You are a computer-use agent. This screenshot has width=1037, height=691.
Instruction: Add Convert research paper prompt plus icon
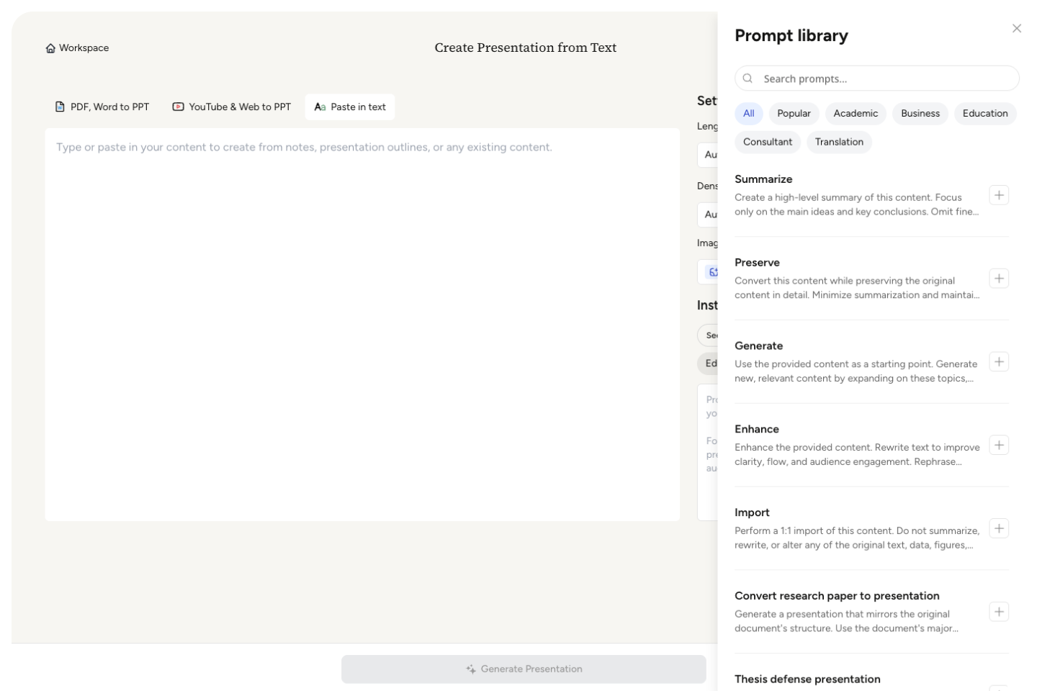pos(999,612)
